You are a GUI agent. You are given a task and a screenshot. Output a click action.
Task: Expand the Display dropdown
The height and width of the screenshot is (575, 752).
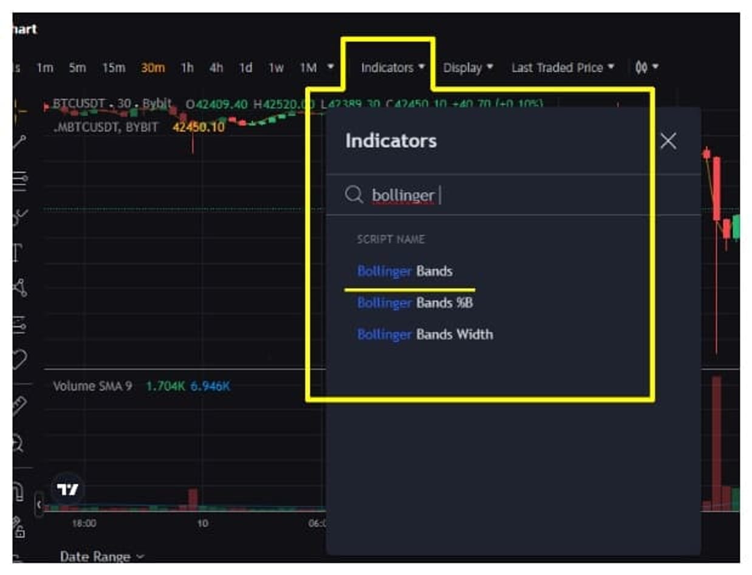468,67
